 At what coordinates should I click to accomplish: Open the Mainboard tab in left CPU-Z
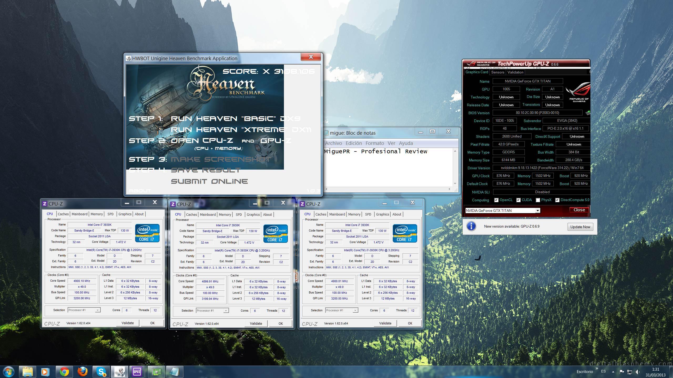click(79, 214)
